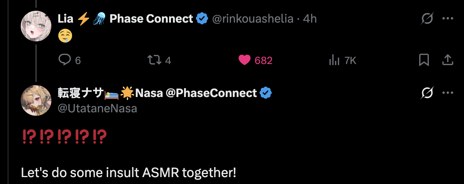Share Lia's tweet via share icon

click(448, 60)
